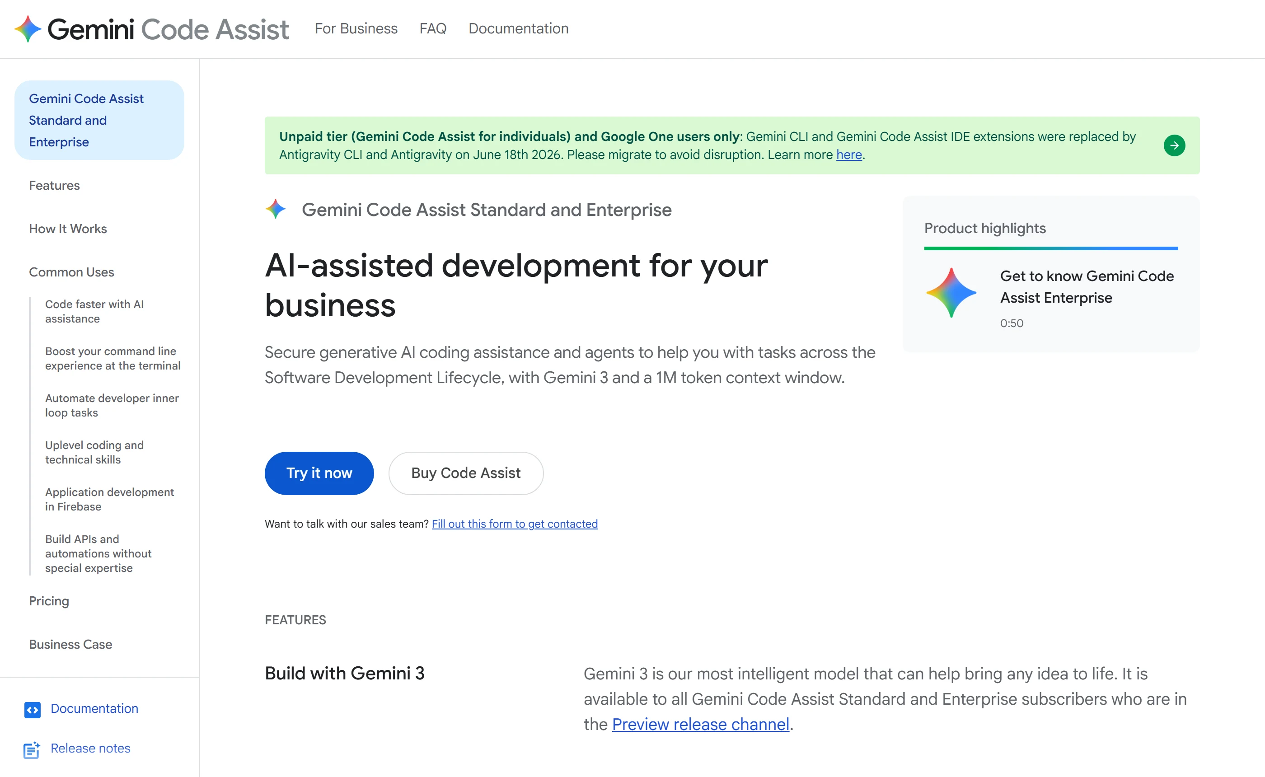Click the Try it now button
Screen dimensions: 1265x777
(x=319, y=473)
